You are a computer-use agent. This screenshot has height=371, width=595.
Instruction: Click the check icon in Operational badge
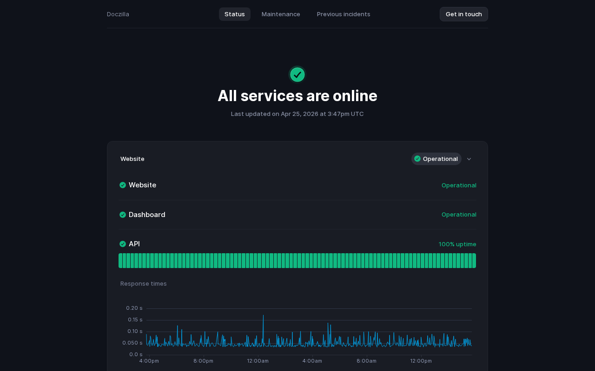(417, 159)
